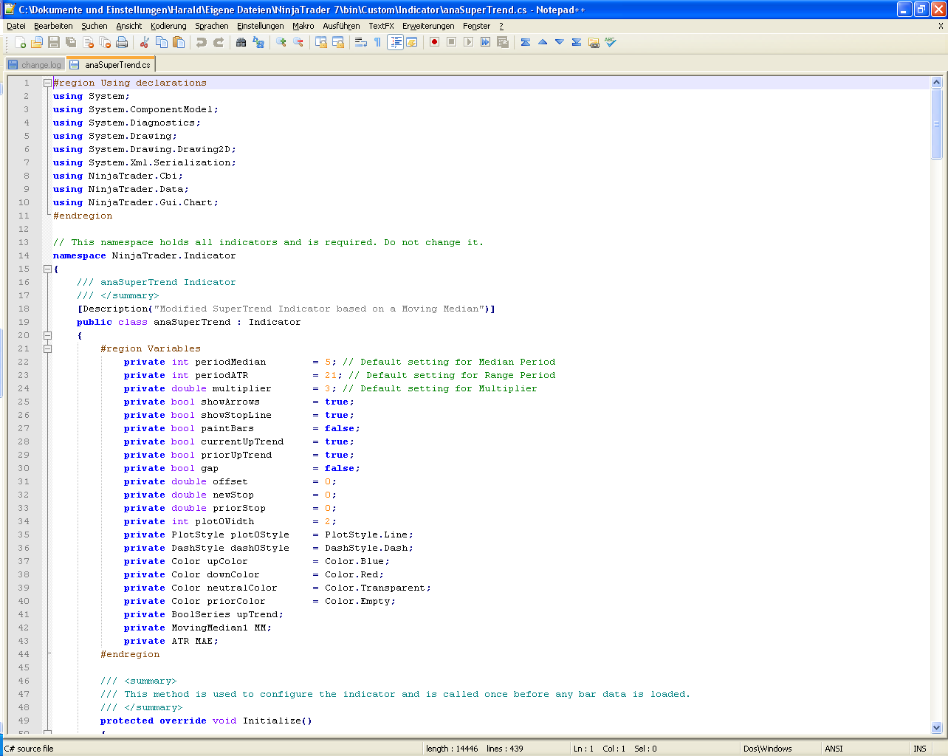This screenshot has height=756, width=948.
Task: Click the Copy toolbar icon
Action: click(162, 42)
